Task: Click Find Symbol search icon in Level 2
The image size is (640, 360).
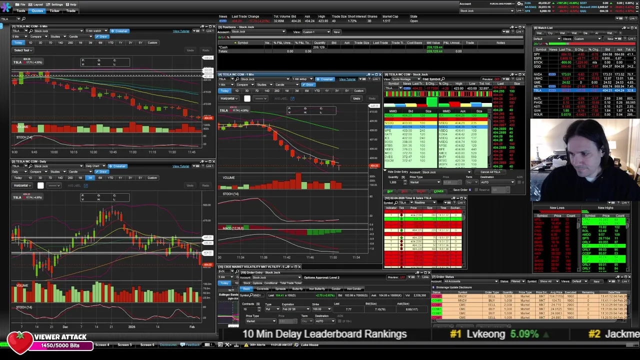Action: 443,79
